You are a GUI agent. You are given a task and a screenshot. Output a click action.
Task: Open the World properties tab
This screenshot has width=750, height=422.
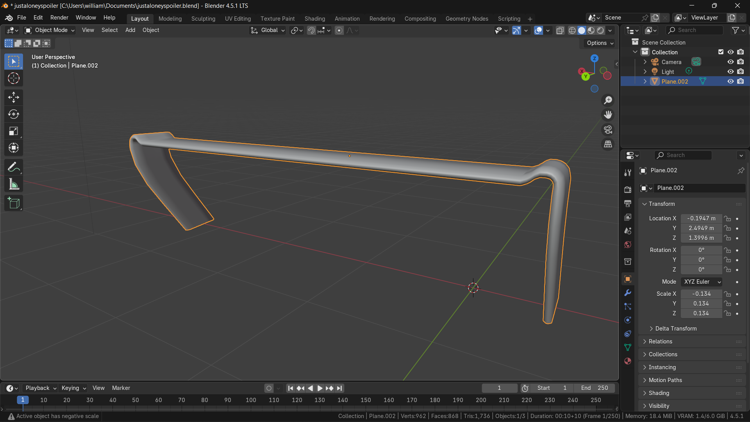(628, 245)
